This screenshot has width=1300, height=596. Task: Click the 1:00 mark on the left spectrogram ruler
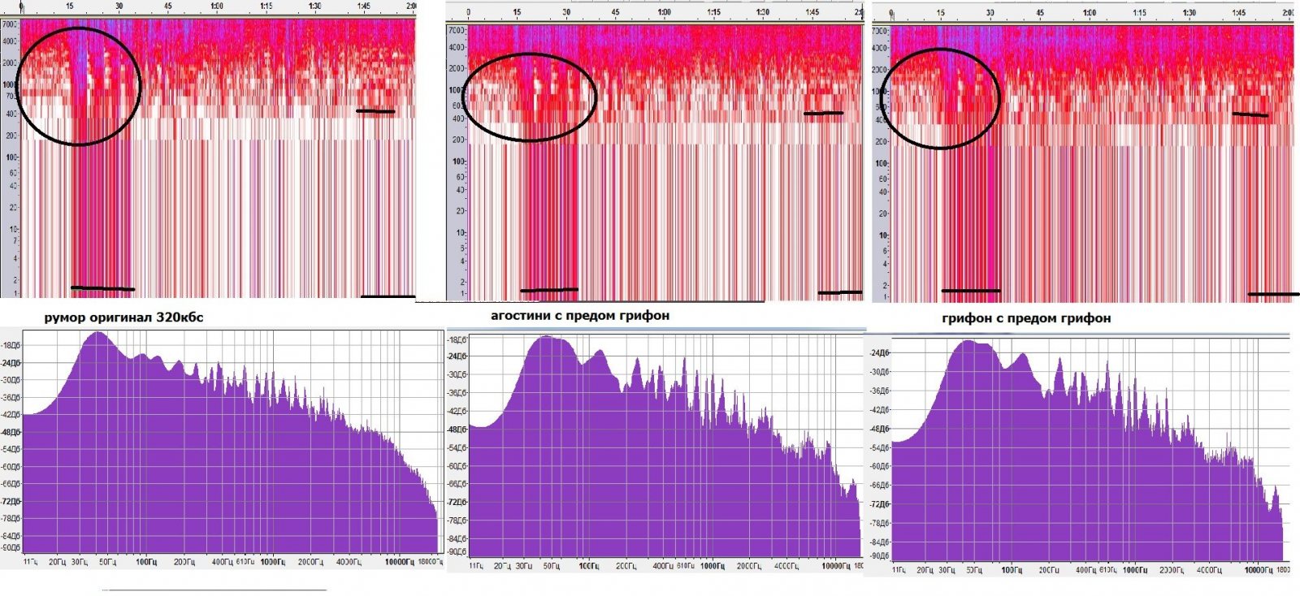click(x=217, y=6)
